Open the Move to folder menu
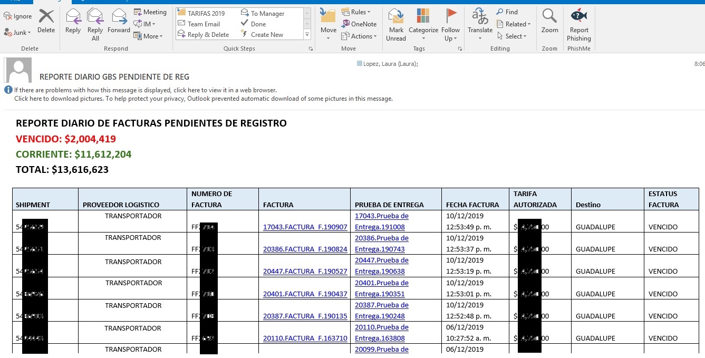Viewport: 705px width, 358px height. [x=328, y=25]
